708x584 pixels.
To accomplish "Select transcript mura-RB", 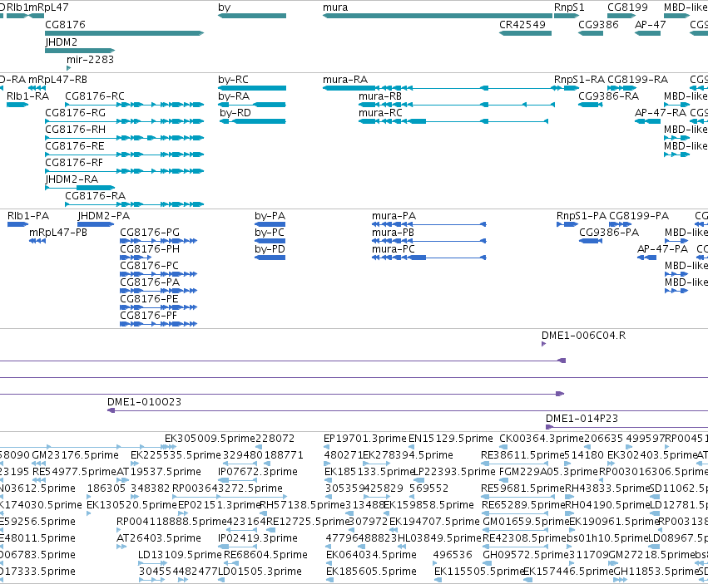I will click(379, 96).
